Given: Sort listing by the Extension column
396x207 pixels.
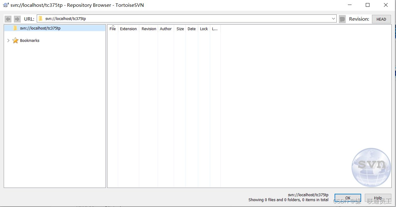Looking at the screenshot, I should pyautogui.click(x=128, y=29).
